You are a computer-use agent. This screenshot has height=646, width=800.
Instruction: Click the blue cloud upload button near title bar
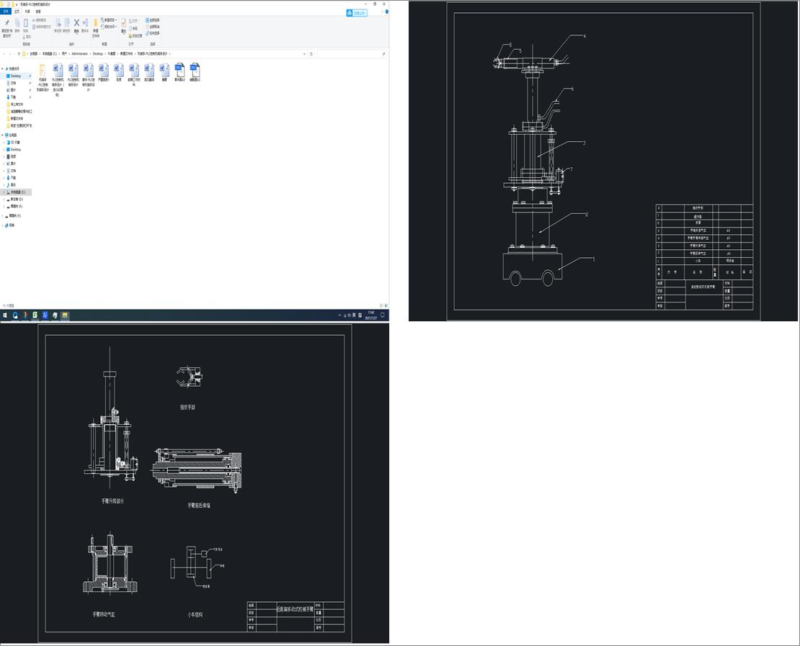pyautogui.click(x=357, y=13)
